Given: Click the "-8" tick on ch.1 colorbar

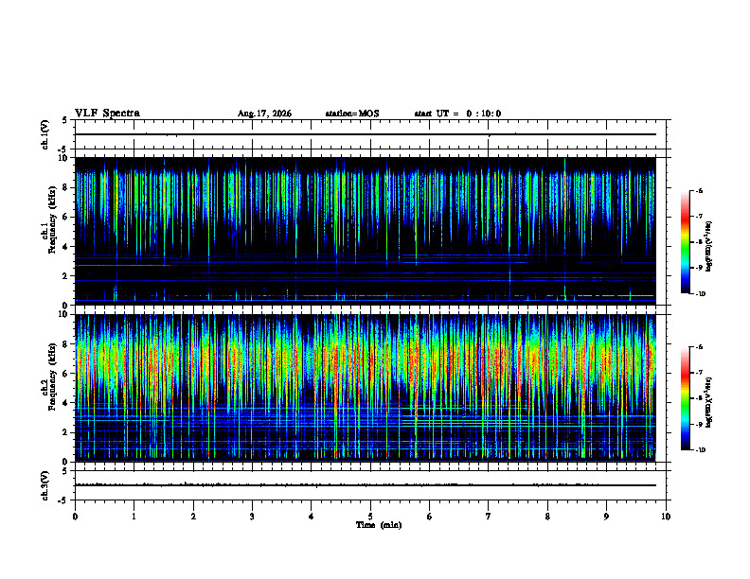Looking at the screenshot, I should [x=699, y=242].
